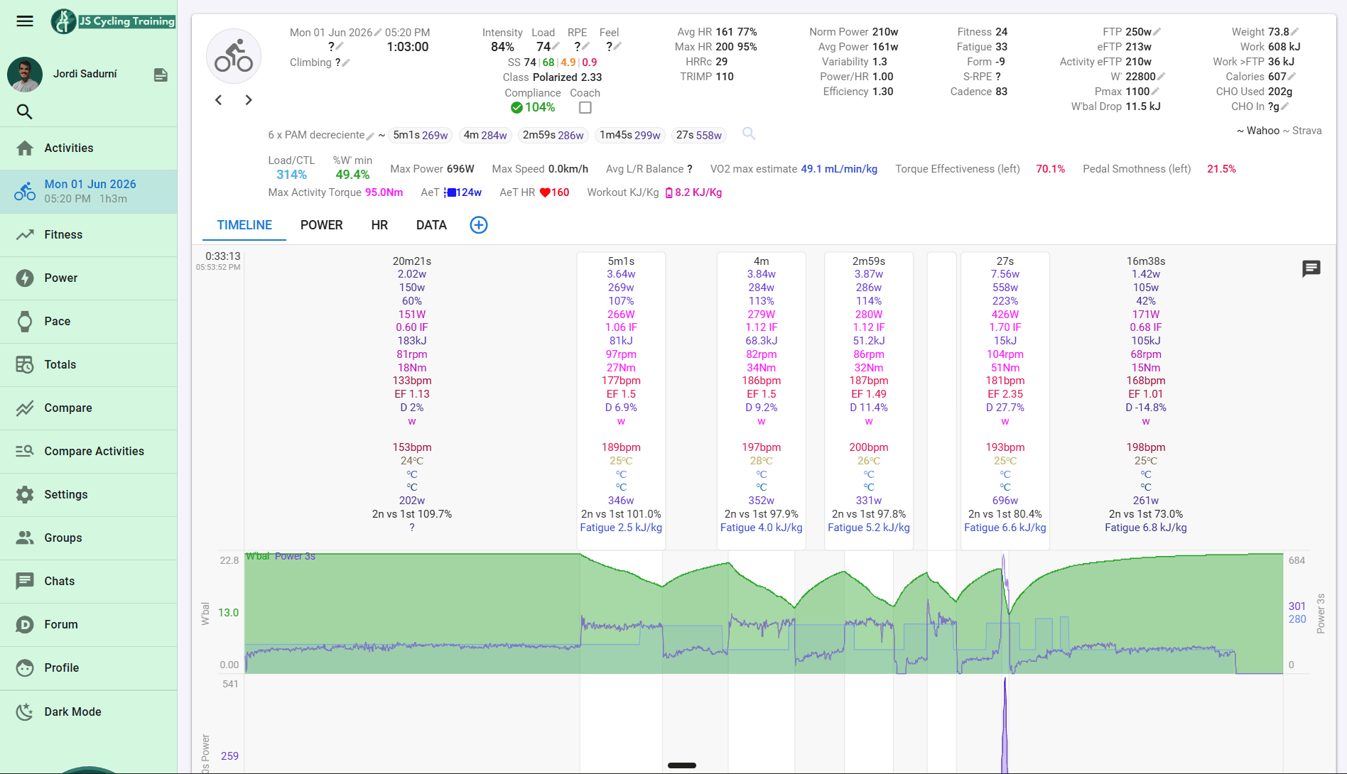Click the Groups people icon
The image size is (1347, 774).
25,538
